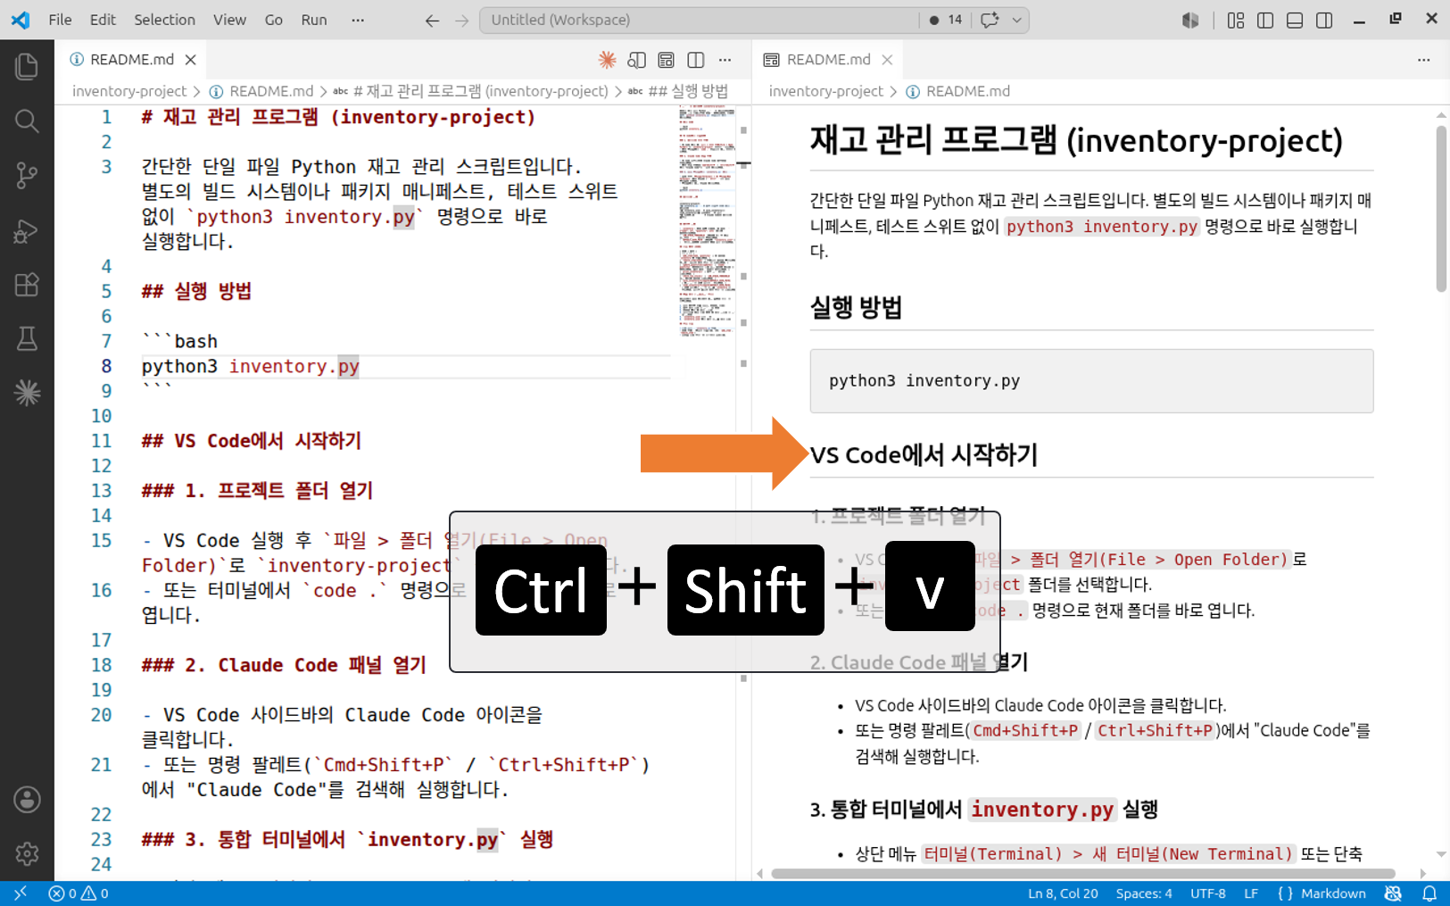1450x906 pixels.
Task: Open the Selection menu
Action: point(164,20)
